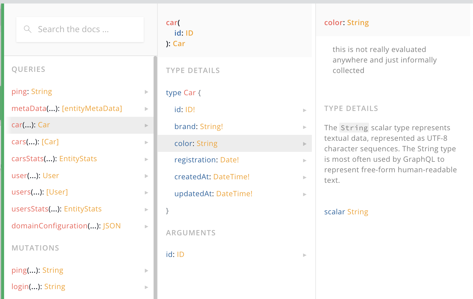Open the metaData query entry
The image size is (473, 299).
(x=67, y=109)
